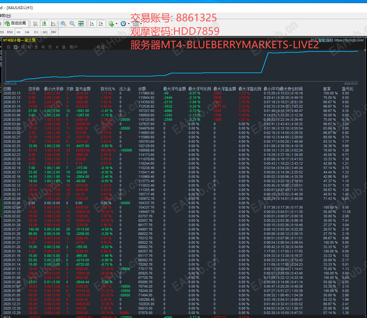Click the floating loss value -4066
Screen dimensions: 367x318
[168, 111]
